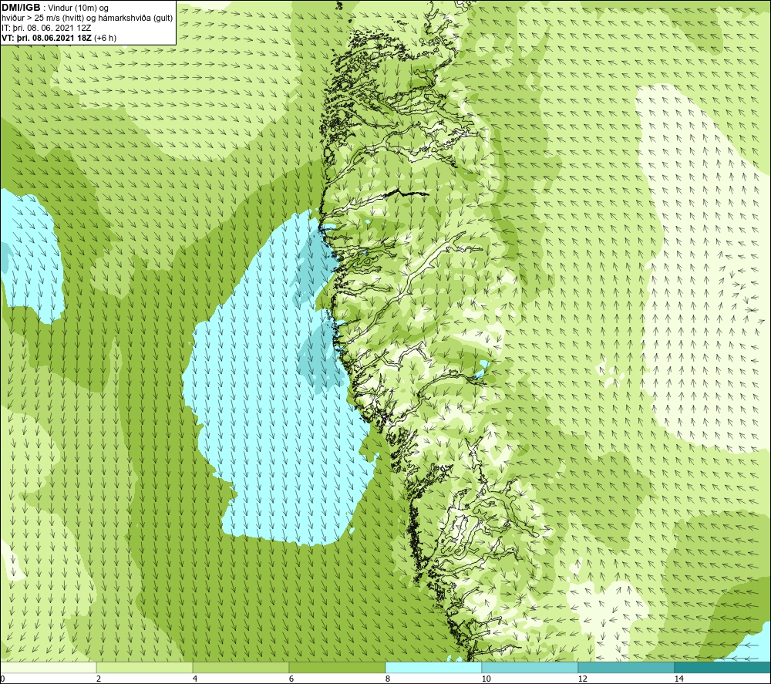Screen dimensions: 771x684
Task: Click the "DMI/IGB : Vindur (10m) og" title line
Action: click(x=55, y=8)
